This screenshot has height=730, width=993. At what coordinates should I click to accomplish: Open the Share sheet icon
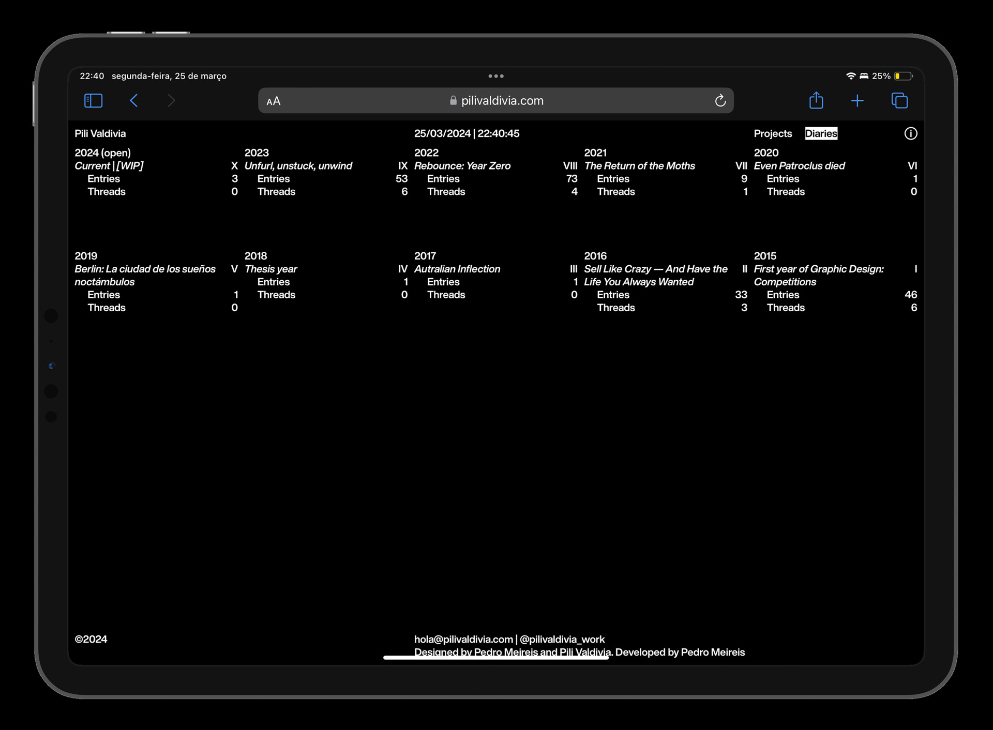pos(816,100)
